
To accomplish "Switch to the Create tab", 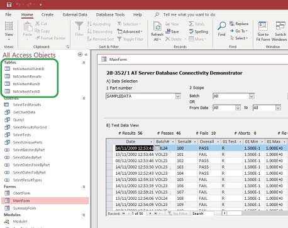I will point(47,14).
